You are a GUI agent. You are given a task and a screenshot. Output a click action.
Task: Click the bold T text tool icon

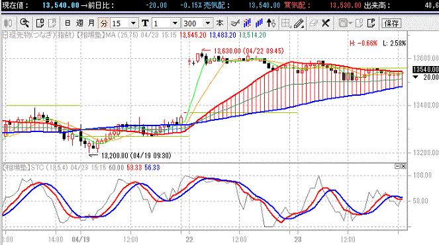pyautogui.click(x=145, y=23)
